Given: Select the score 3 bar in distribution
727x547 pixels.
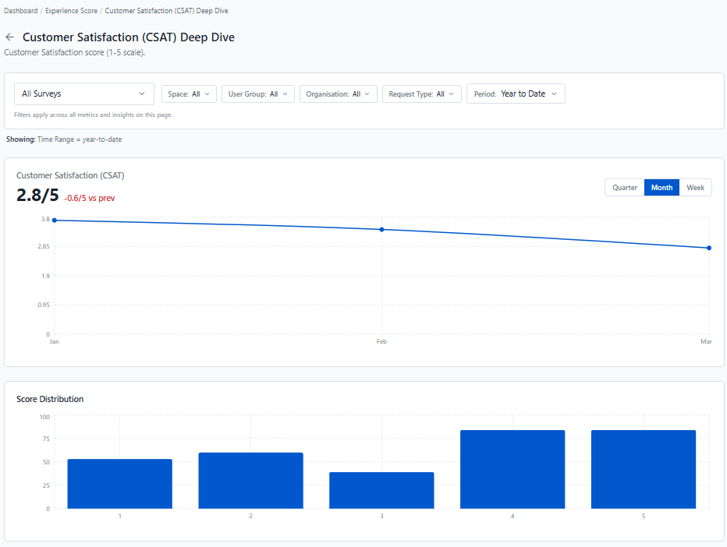Looking at the screenshot, I should pos(381,490).
